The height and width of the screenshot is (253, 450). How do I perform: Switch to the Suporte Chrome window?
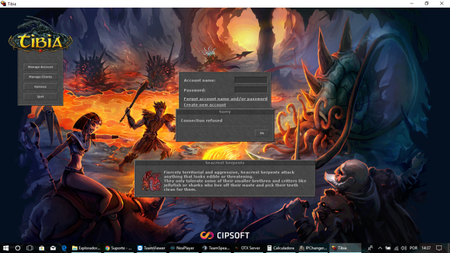pos(118,248)
